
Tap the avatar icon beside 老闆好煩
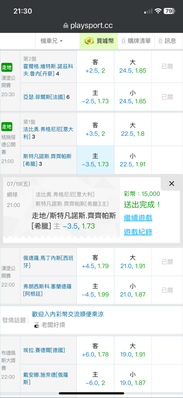tap(37, 325)
